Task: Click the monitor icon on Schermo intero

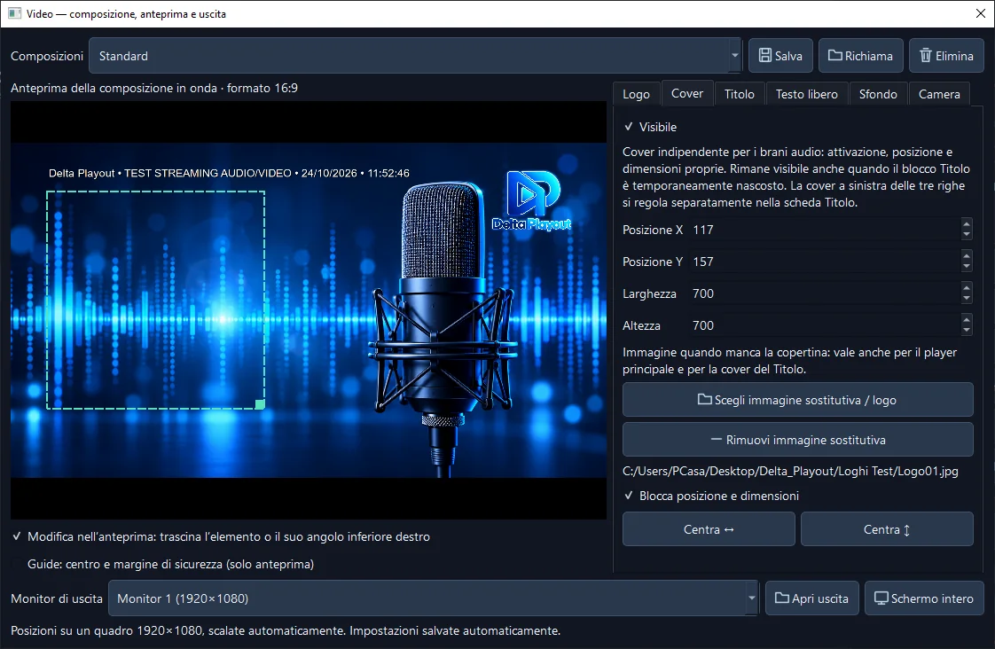Action: (881, 598)
